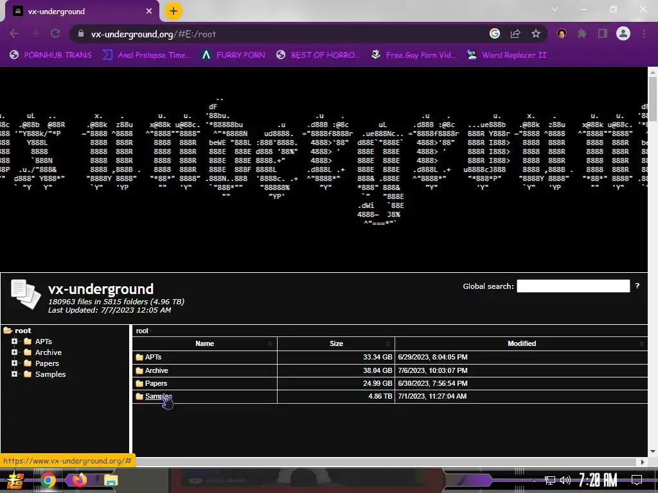
Task: Click the root breadcrumb above the table
Action: coord(142,331)
